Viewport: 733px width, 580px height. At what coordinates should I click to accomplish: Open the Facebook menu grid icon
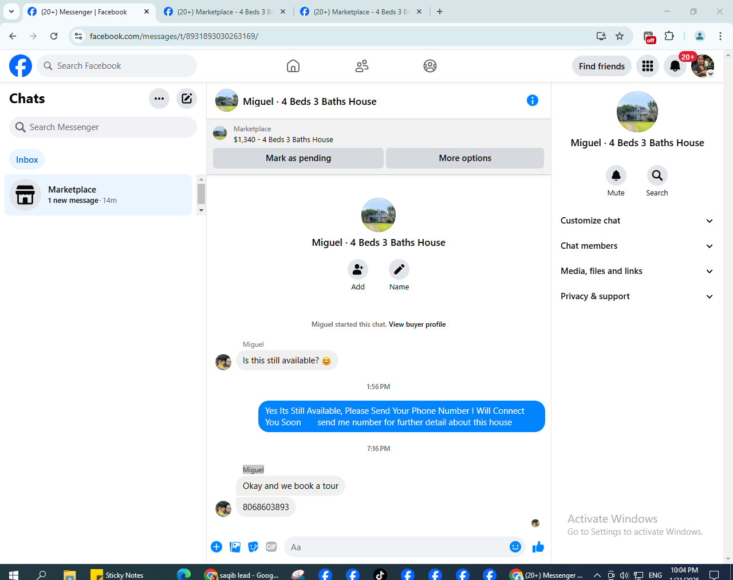point(648,66)
